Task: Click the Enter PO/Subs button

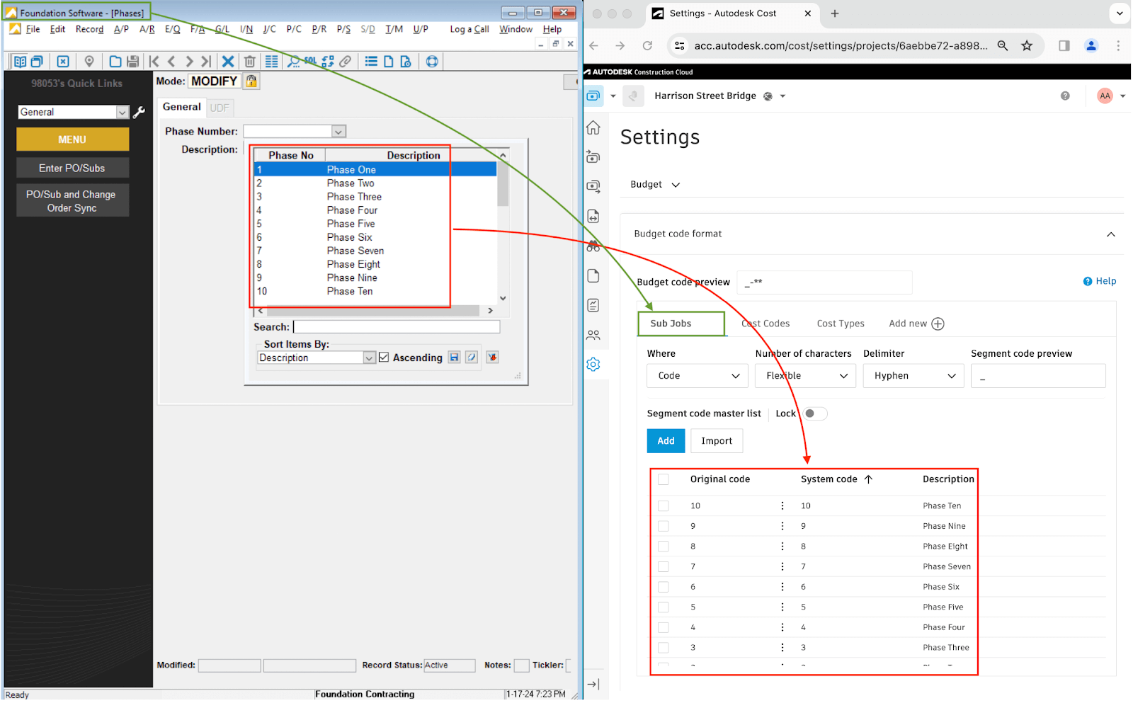Action: [72, 168]
